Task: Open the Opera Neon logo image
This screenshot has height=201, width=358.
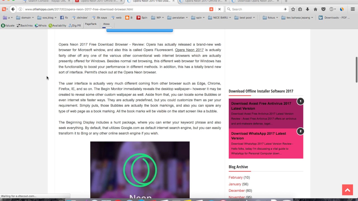Action: 140,170
